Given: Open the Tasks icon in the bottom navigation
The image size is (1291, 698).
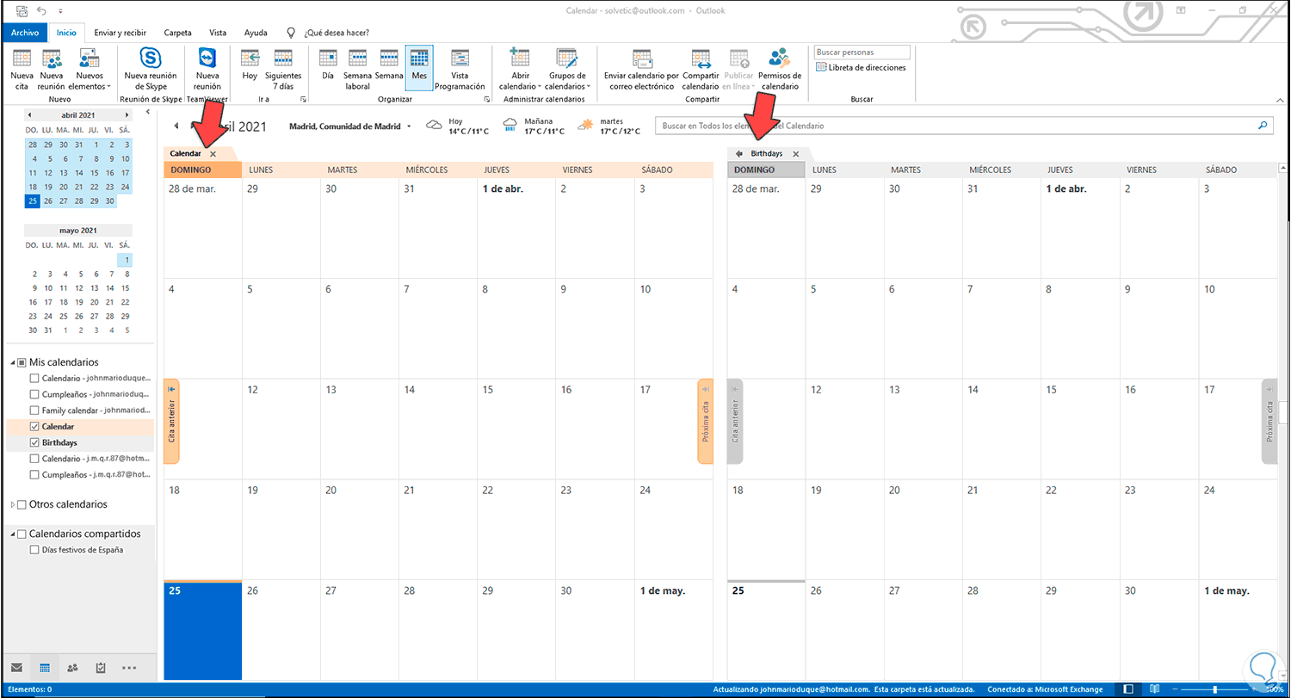Looking at the screenshot, I should 101,667.
